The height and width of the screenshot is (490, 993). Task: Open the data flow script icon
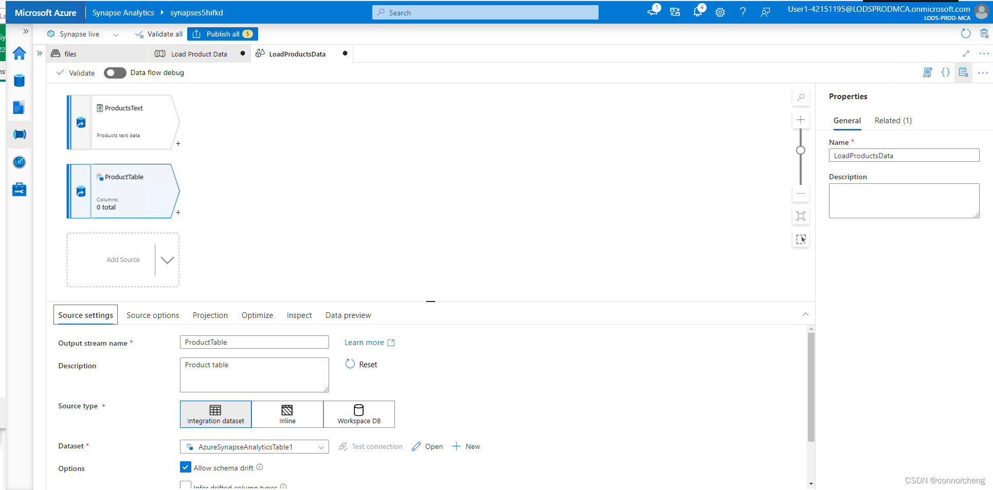[927, 72]
